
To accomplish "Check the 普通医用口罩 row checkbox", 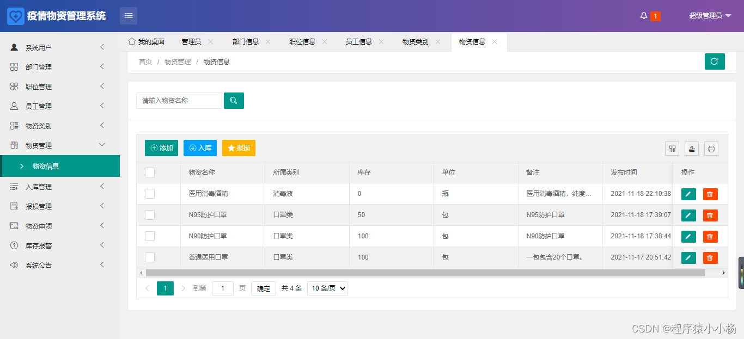I will [x=150, y=257].
